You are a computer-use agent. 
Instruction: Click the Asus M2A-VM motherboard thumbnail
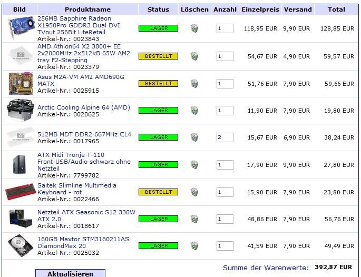tap(21, 84)
